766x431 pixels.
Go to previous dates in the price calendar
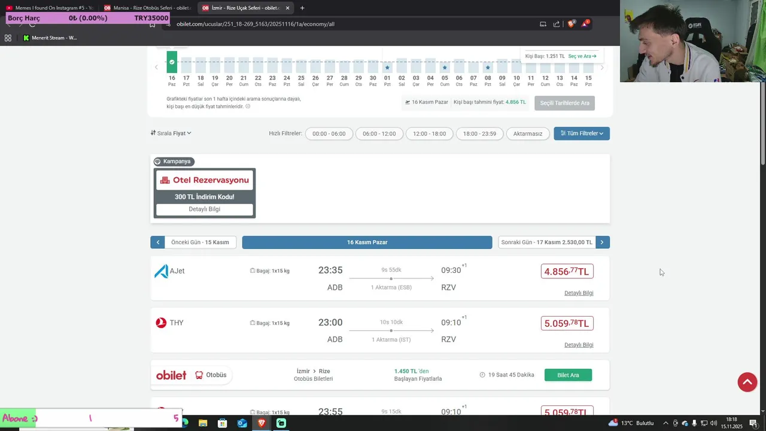[x=156, y=67]
